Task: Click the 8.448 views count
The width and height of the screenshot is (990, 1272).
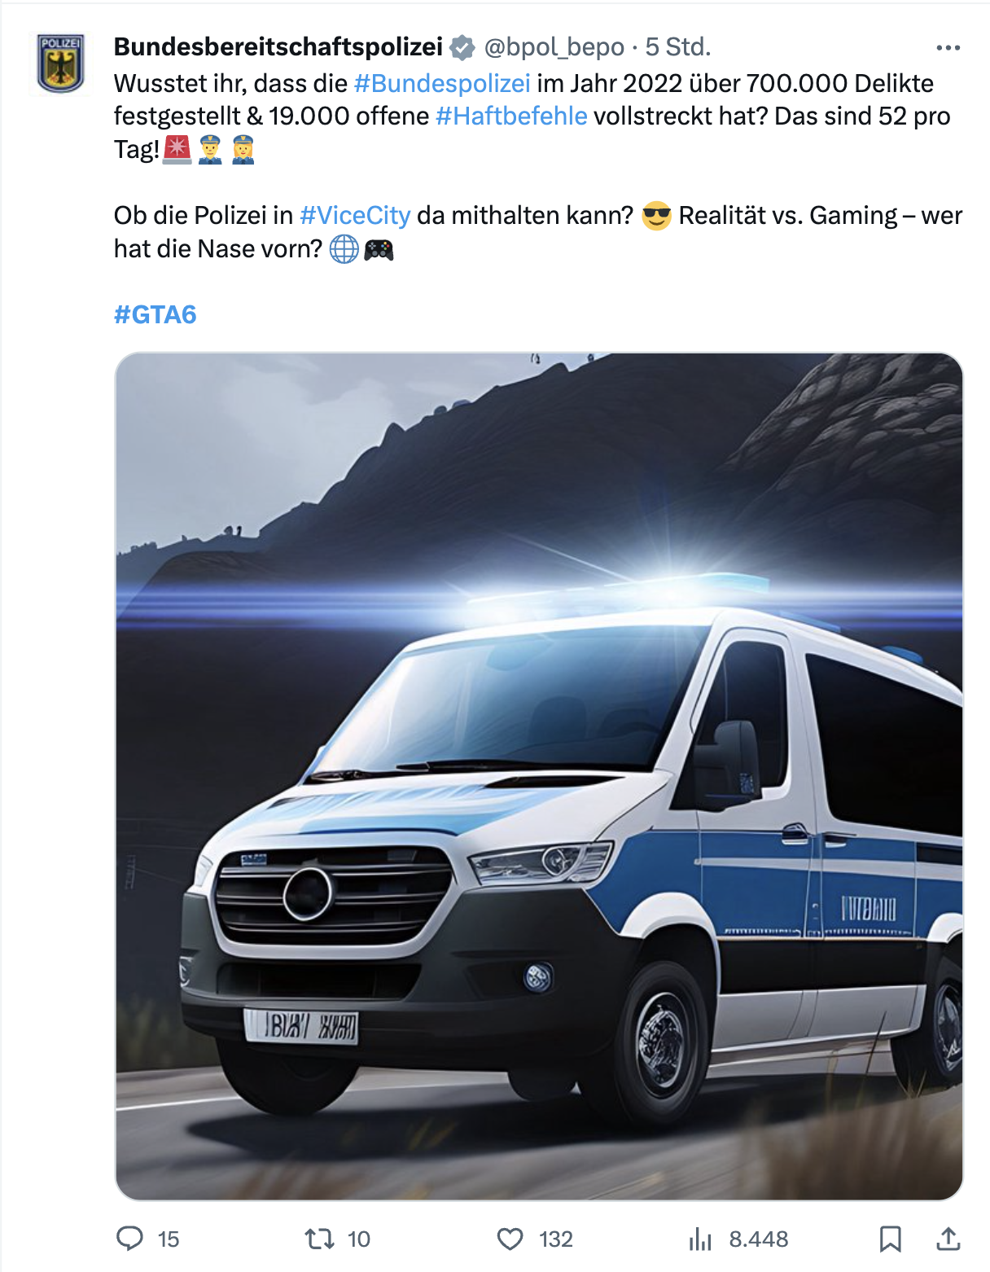Action: pos(759,1239)
